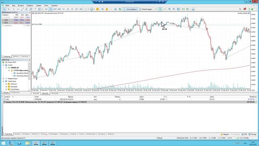The width and height of the screenshot is (259, 146).
Task: Open the Файл menu
Action: click(x=7, y=5)
